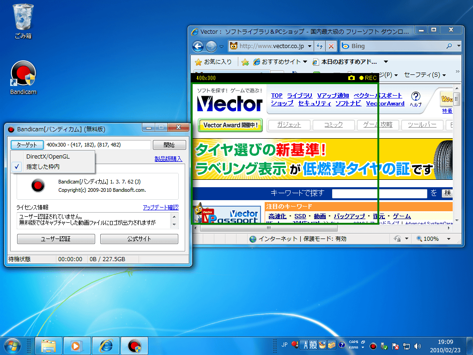Viewport: 473px width, 355px height.
Task: Click the IE forward arrow button
Action: coord(211,46)
